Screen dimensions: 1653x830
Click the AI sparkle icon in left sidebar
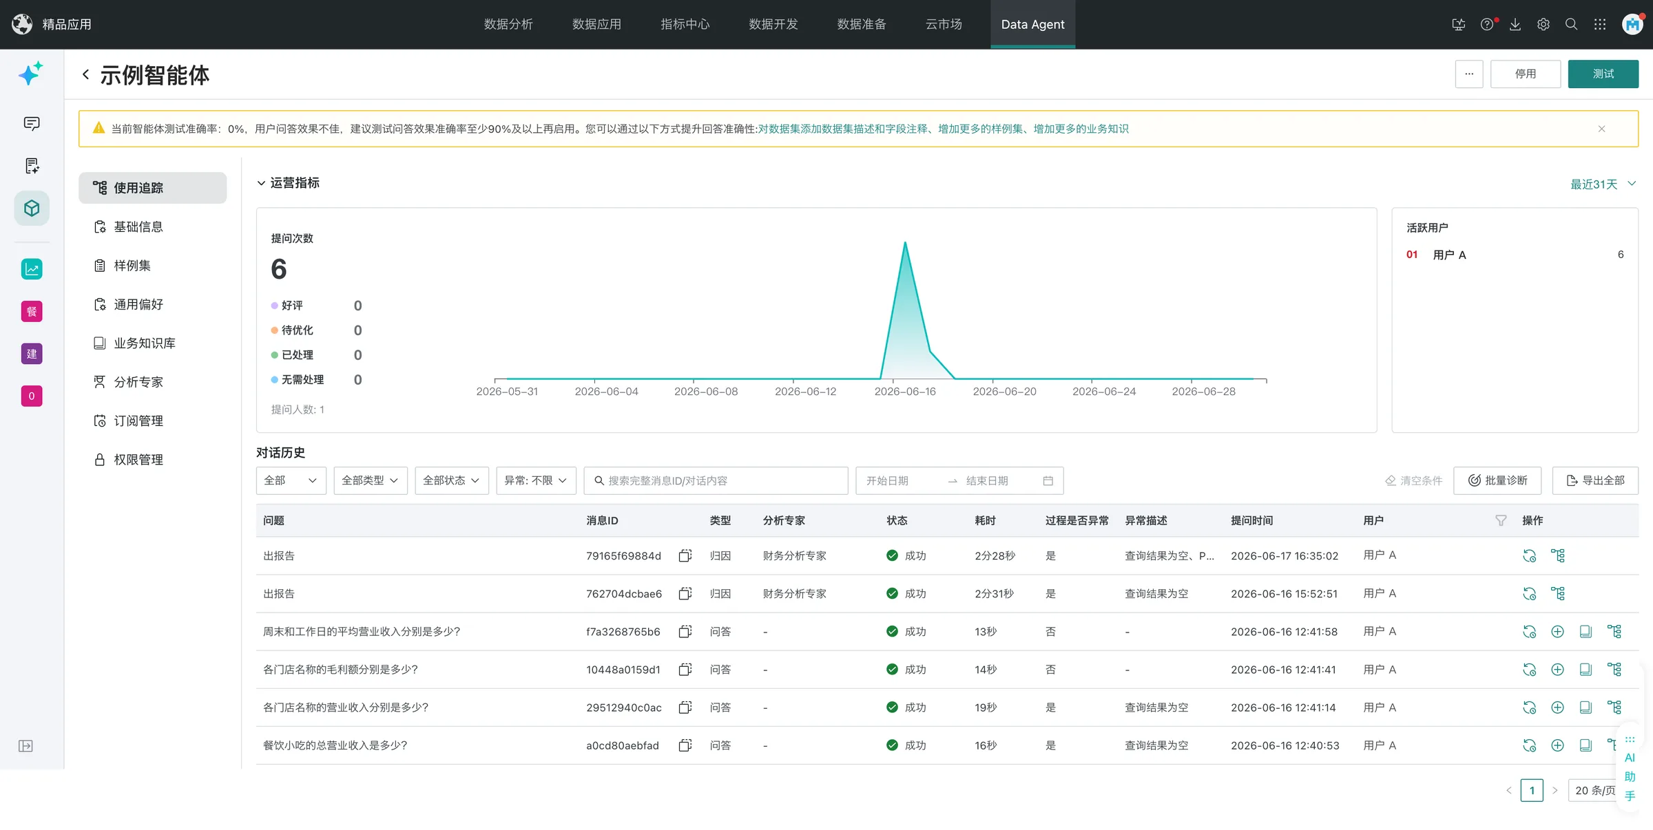point(31,74)
